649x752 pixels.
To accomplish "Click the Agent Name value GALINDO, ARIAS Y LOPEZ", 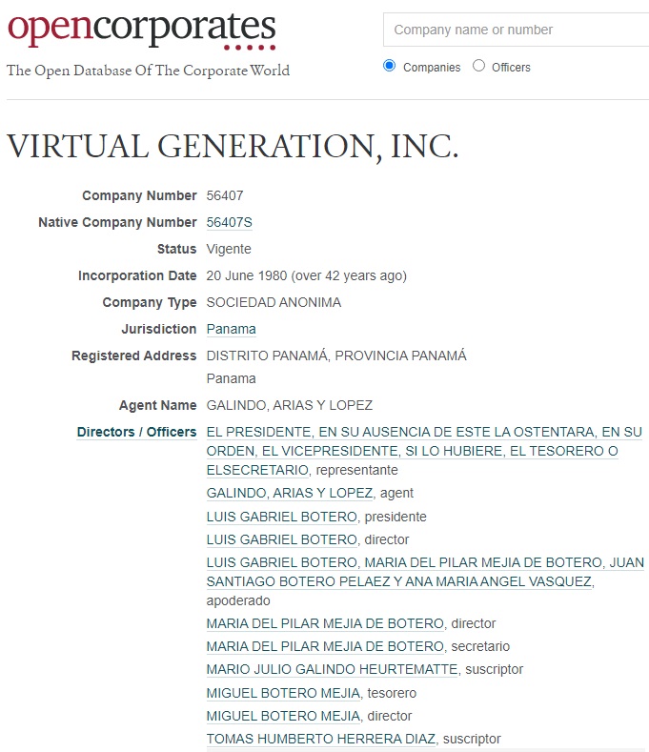I will [x=290, y=406].
